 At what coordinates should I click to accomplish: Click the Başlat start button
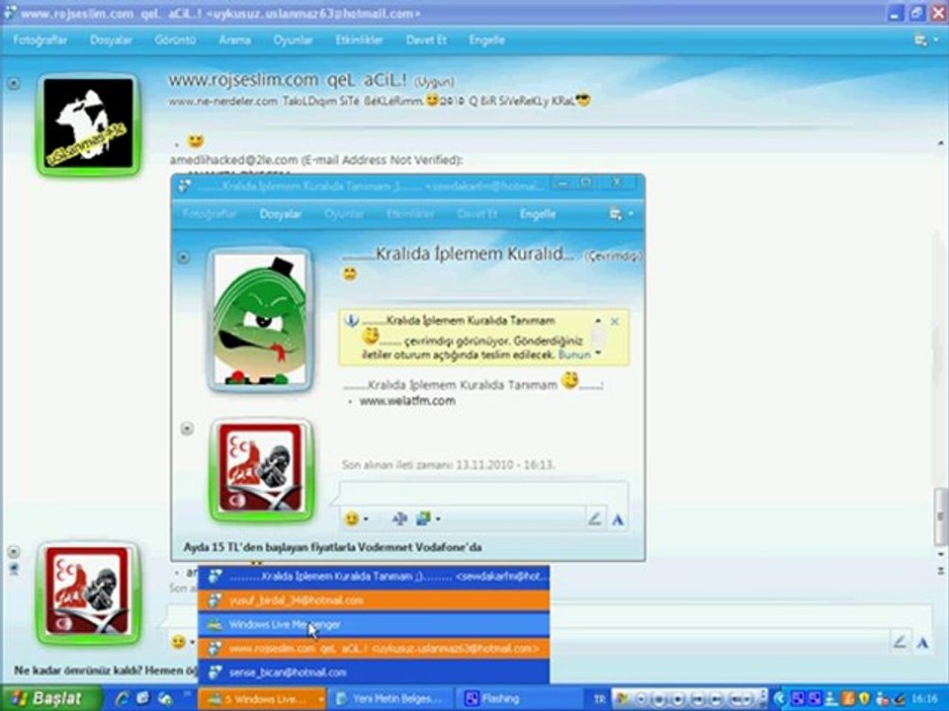[50, 698]
